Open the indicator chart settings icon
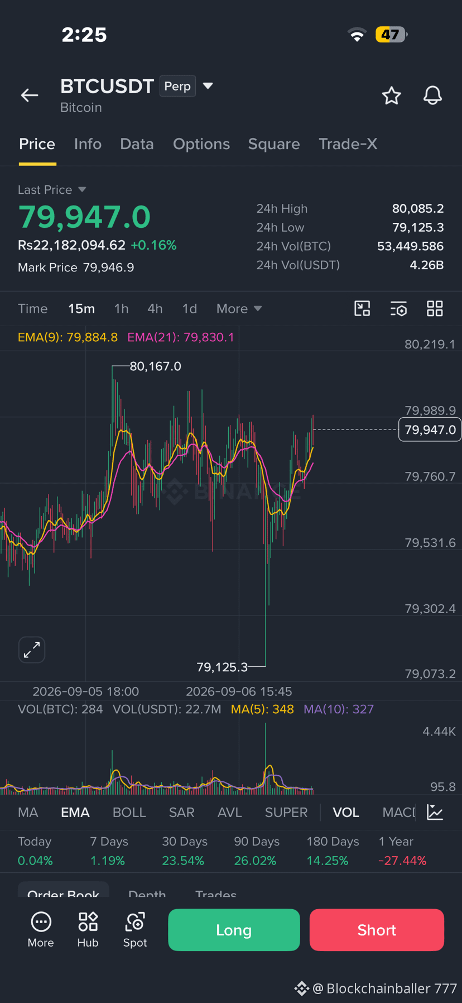 (x=435, y=812)
